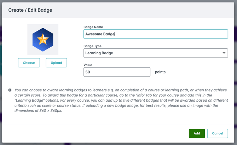Click the arrow on the Badge Type selector

click(x=224, y=53)
